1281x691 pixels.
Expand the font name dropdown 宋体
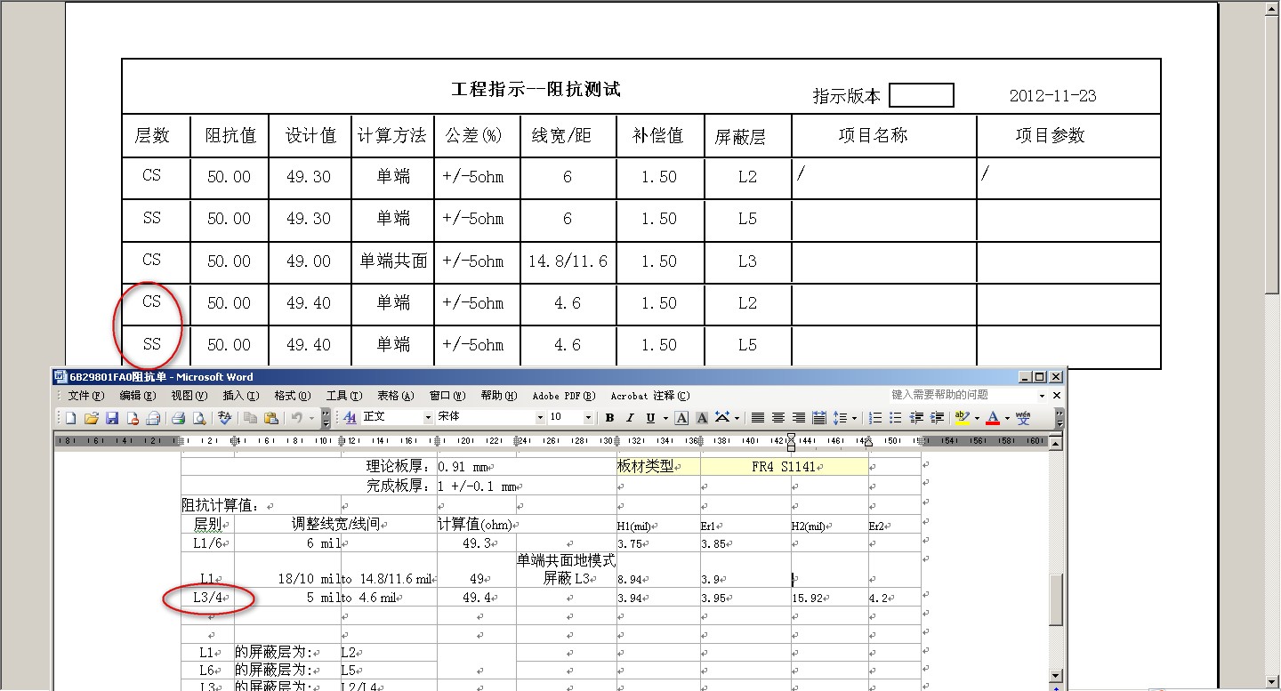point(541,417)
